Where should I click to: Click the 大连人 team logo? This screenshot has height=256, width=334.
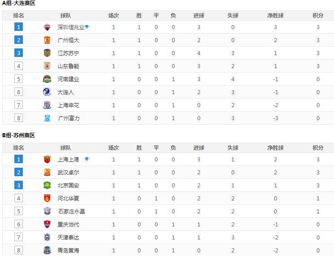[47, 92]
